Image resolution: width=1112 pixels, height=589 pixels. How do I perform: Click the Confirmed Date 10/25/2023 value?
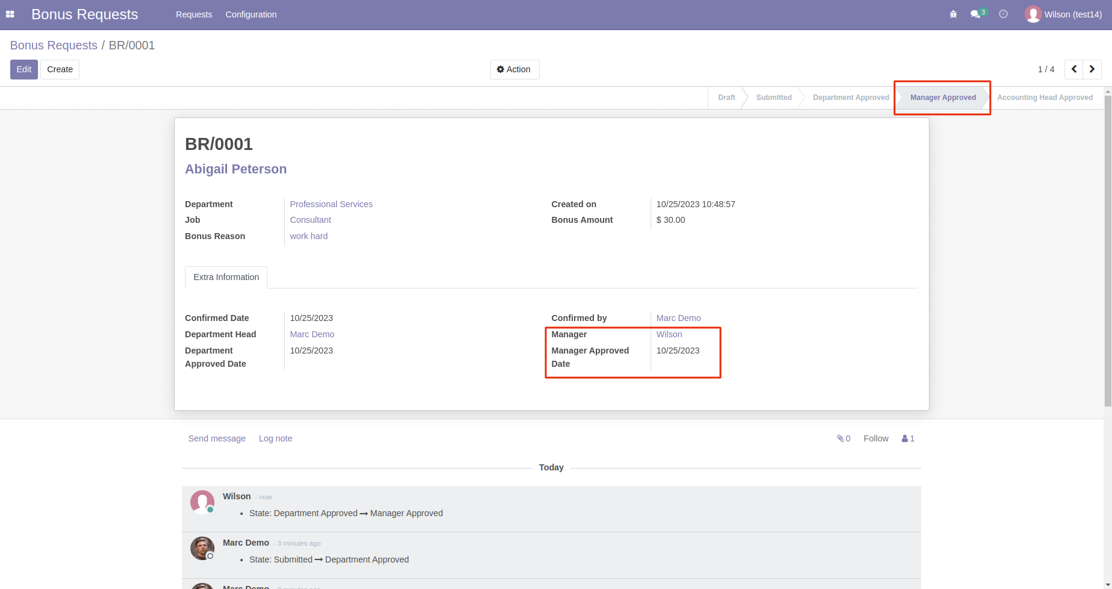(x=311, y=318)
